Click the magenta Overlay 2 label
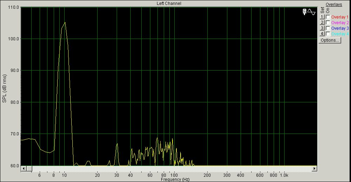351x182 pixels. 340,23
